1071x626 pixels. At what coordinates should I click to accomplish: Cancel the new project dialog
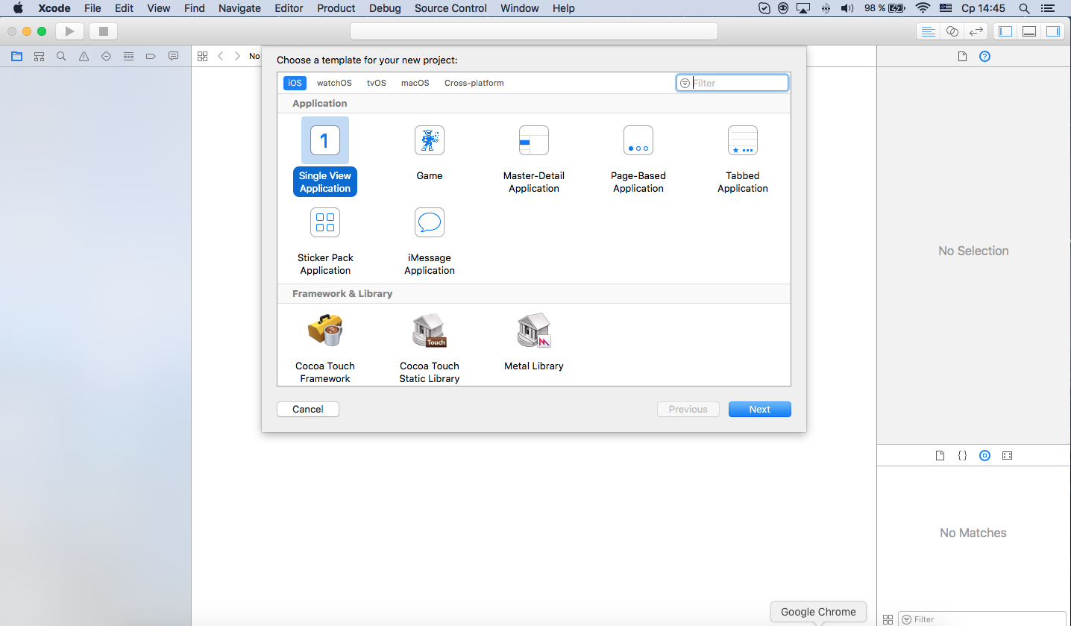(x=308, y=409)
